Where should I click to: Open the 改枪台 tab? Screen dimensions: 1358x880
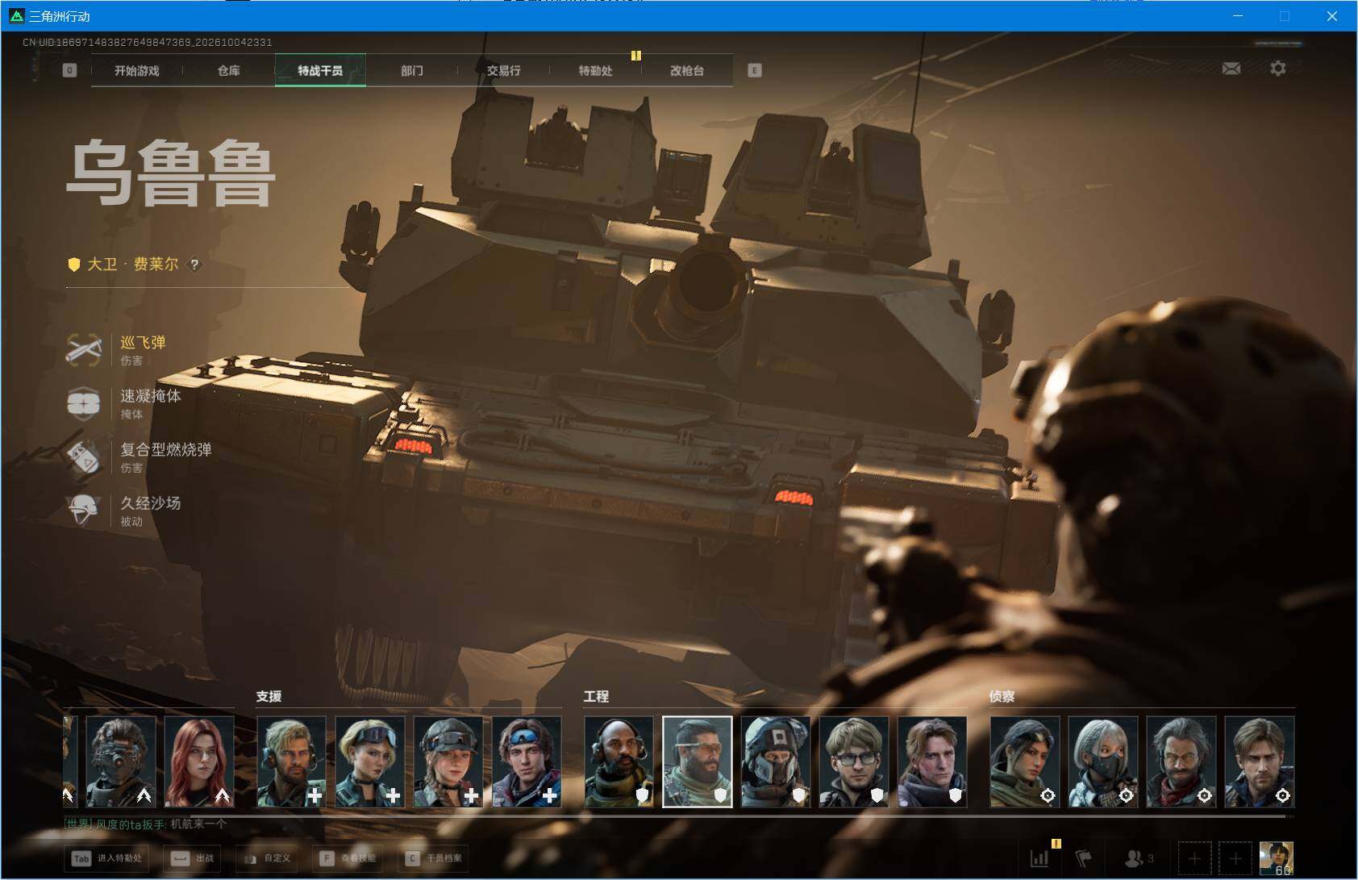coord(687,71)
